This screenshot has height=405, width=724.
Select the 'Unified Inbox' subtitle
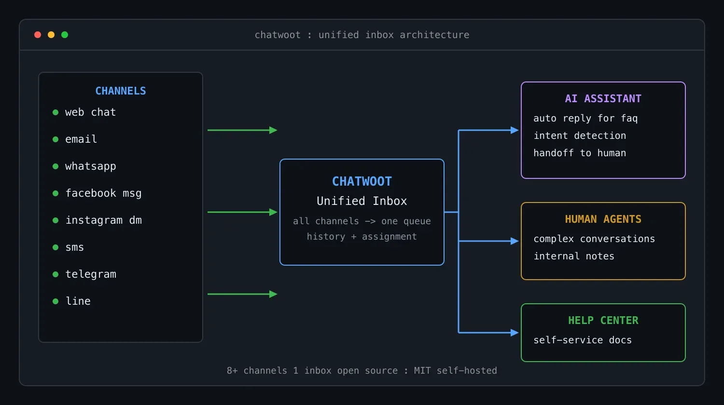pos(362,201)
